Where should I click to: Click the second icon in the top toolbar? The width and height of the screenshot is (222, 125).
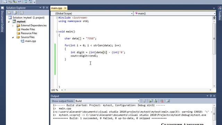click(10, 1)
